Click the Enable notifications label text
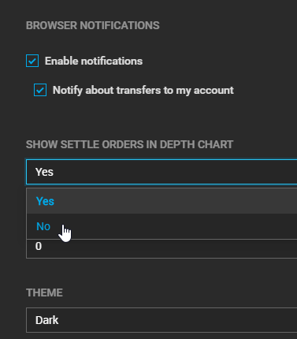Viewport: 297px width, 339px height. (94, 61)
